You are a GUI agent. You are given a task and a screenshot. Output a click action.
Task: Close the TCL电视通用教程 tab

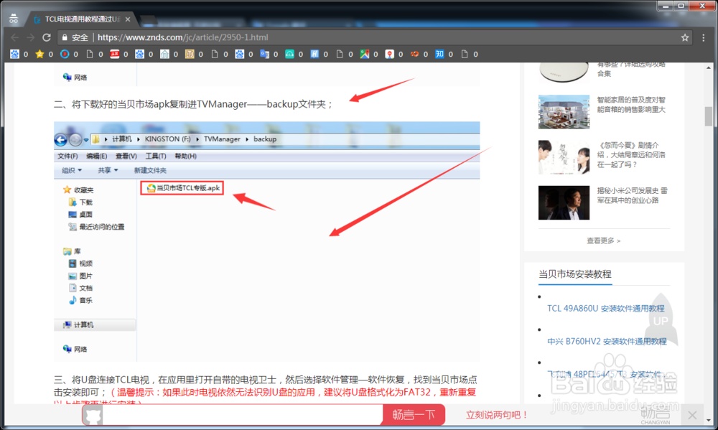(x=128, y=19)
